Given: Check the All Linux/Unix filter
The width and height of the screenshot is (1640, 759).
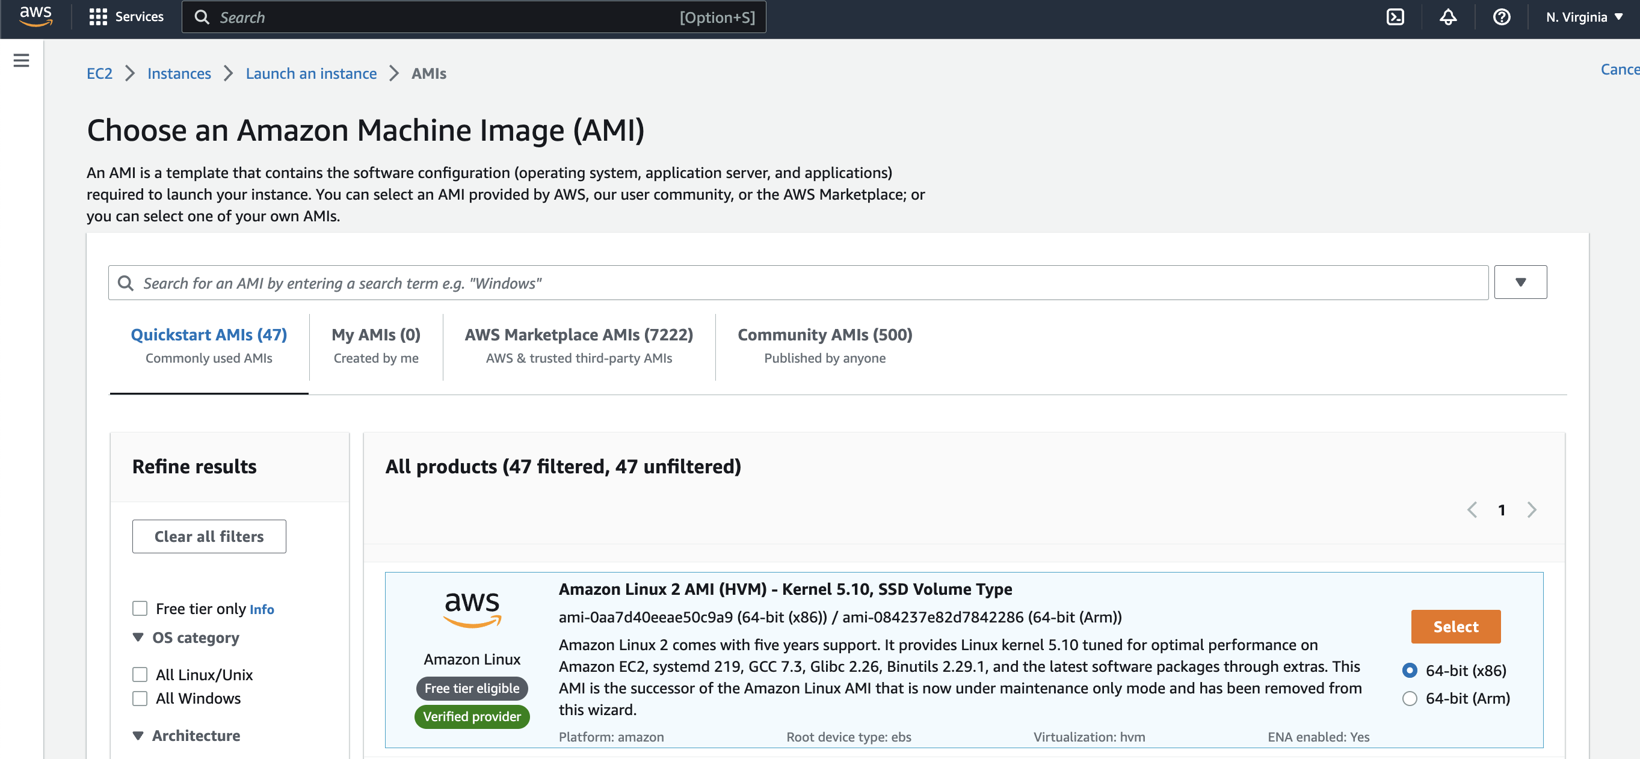Looking at the screenshot, I should coord(140,674).
